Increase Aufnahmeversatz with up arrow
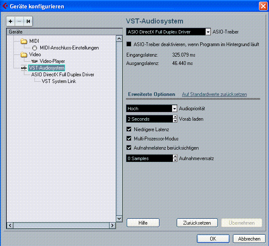Screen dimensions: 269x246 click(x=175, y=156)
